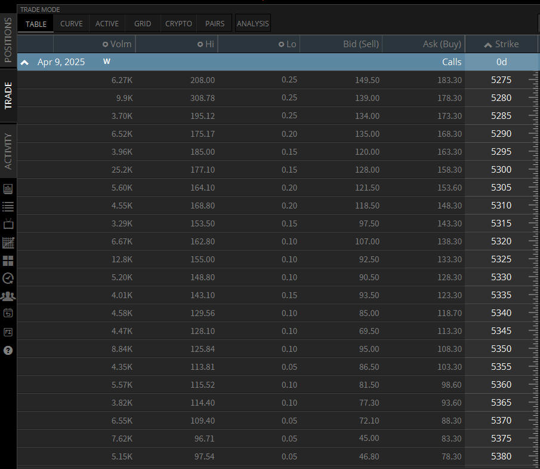Open the FX icon in sidebar

point(8,332)
